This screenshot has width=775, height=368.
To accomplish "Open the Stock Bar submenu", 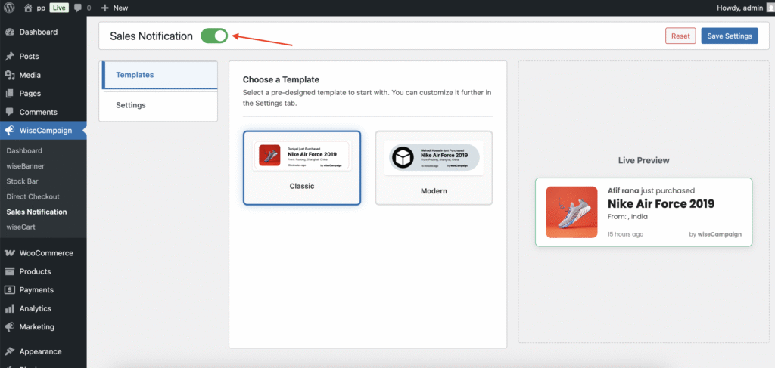I will [x=22, y=181].
